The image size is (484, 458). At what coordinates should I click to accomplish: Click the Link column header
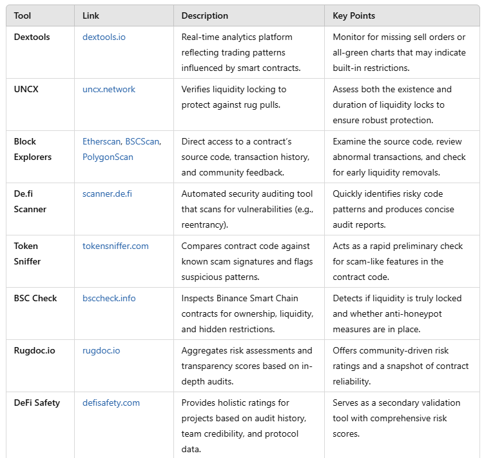[91, 15]
